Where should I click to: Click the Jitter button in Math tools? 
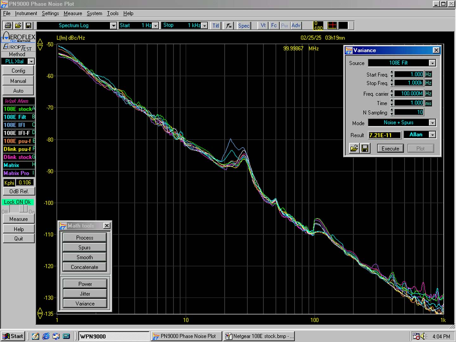coord(85,294)
